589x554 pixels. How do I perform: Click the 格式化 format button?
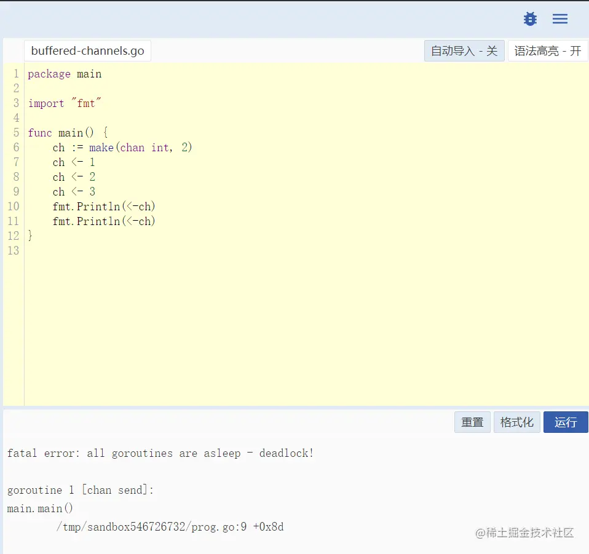(x=517, y=422)
